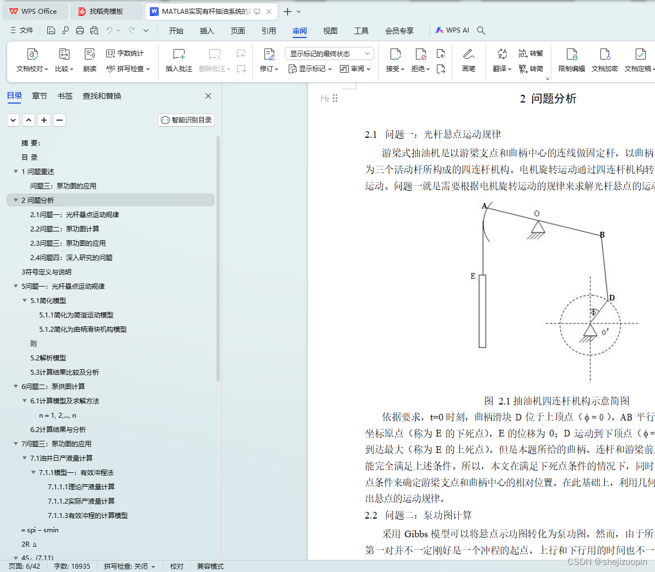Open the 文档校对 proofreading tool

click(32, 60)
